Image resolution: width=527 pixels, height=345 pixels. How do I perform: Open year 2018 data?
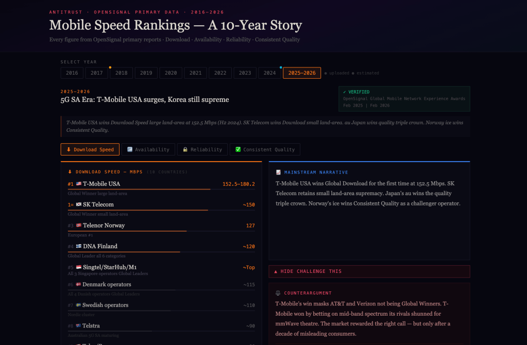(x=121, y=73)
